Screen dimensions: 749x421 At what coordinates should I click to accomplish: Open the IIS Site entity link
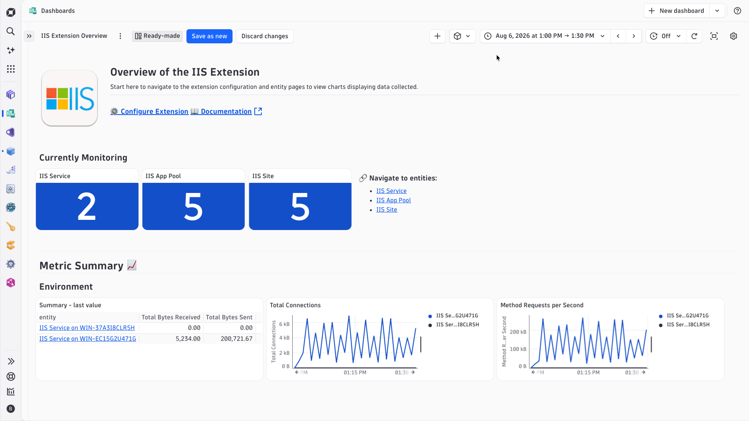(387, 210)
